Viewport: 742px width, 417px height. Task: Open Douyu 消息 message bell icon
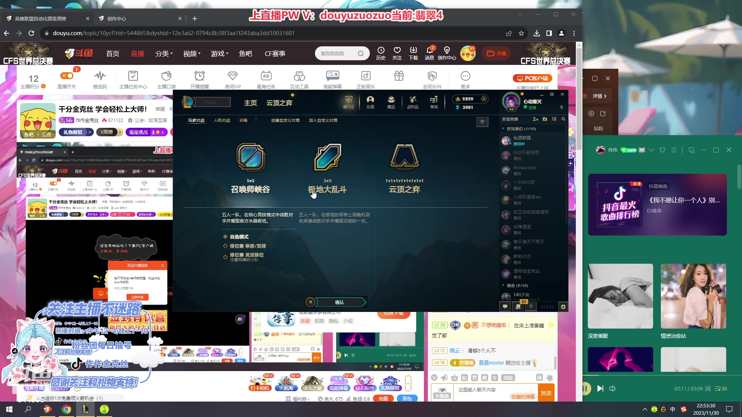[429, 53]
